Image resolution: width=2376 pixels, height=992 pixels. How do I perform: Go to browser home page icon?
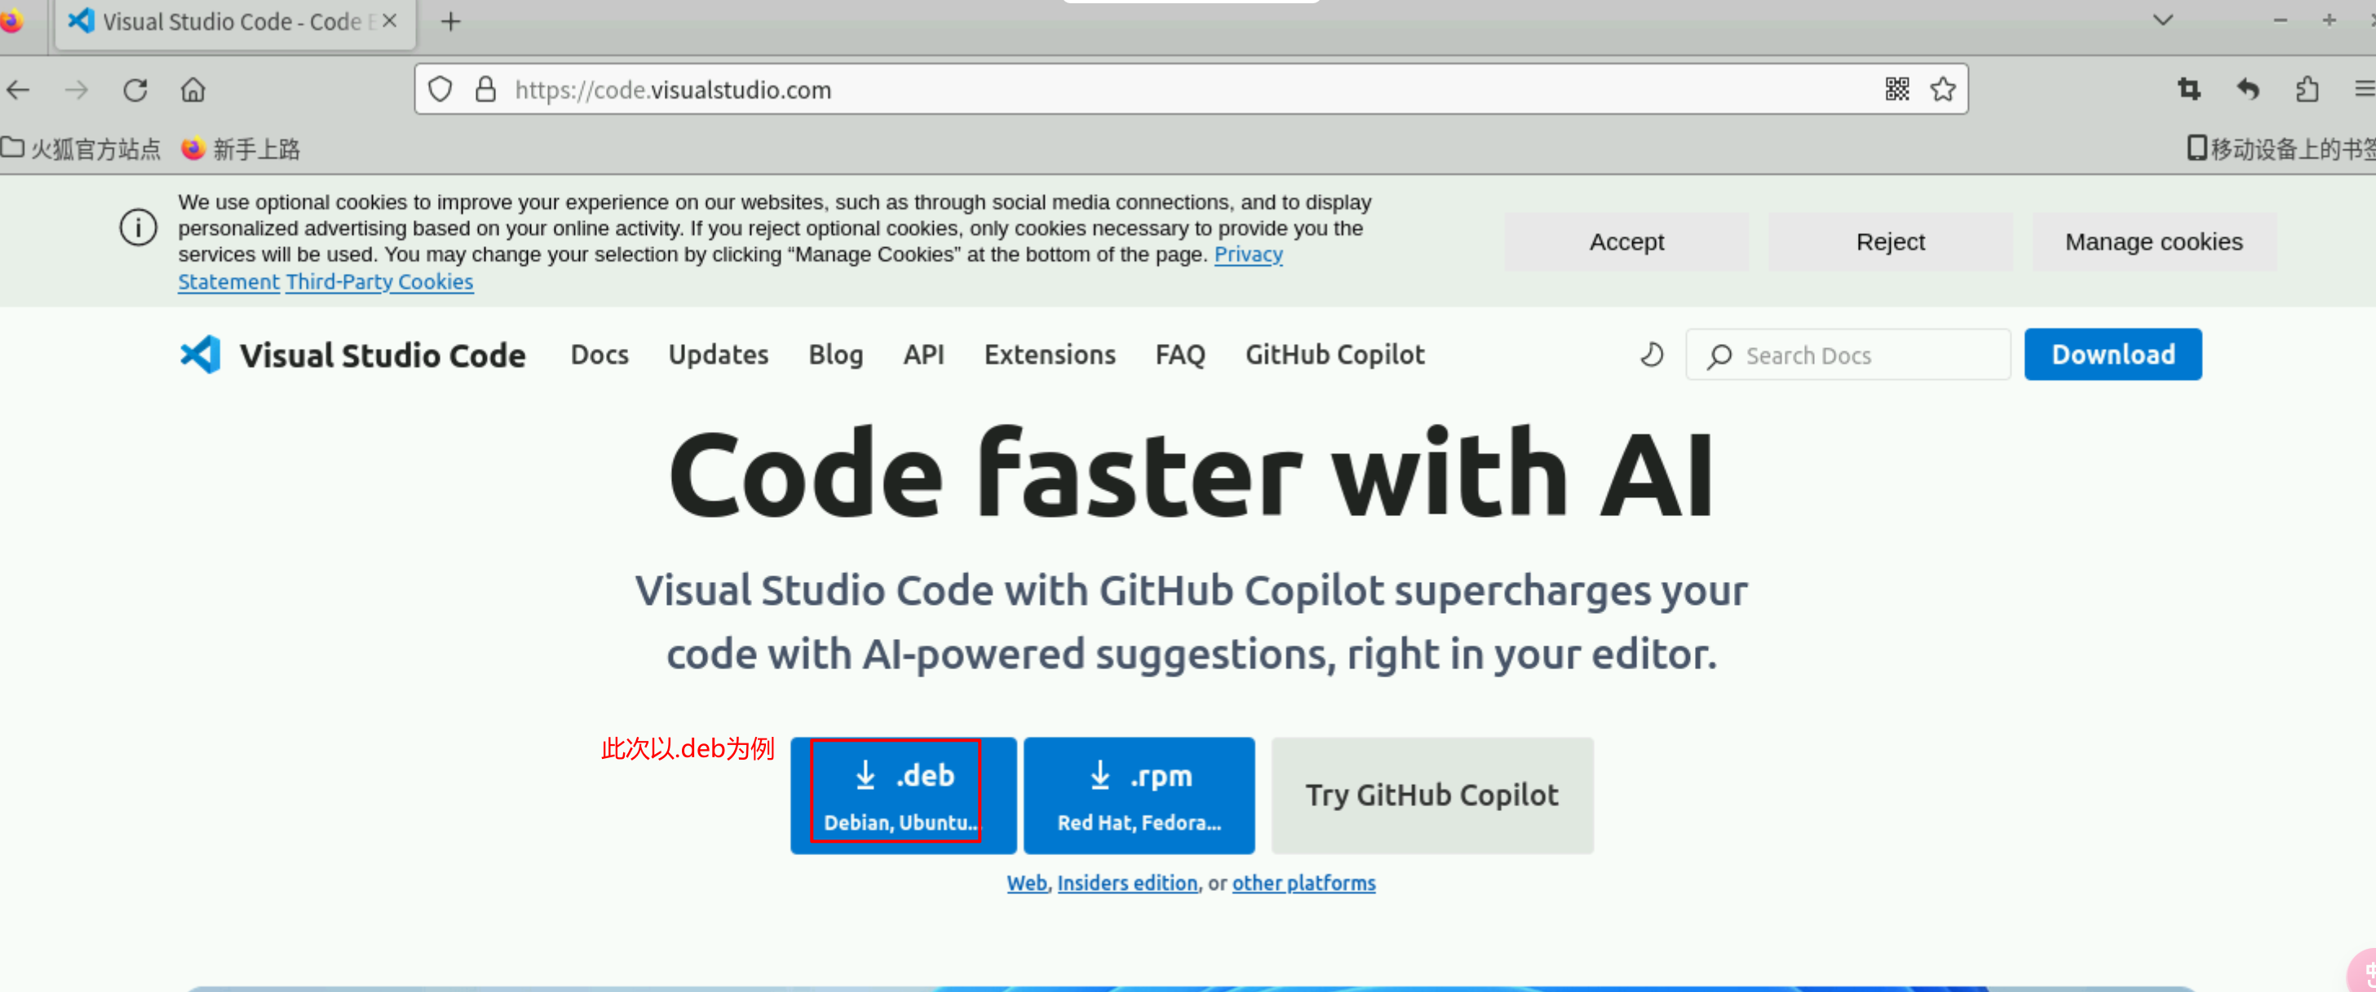click(192, 90)
